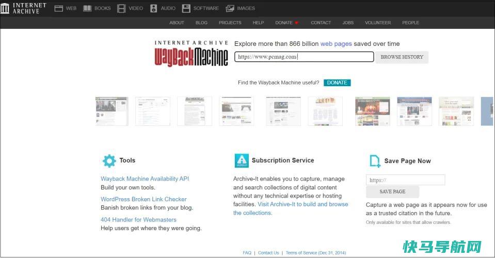Click the Internet Archive logo icon
495x258 pixels.
pos(5,8)
